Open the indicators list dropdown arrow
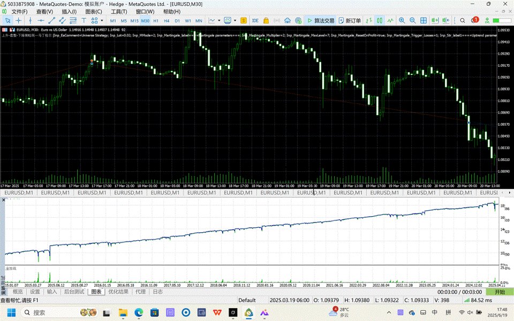Screen dimensions: 514x321 click(x=236, y=20)
